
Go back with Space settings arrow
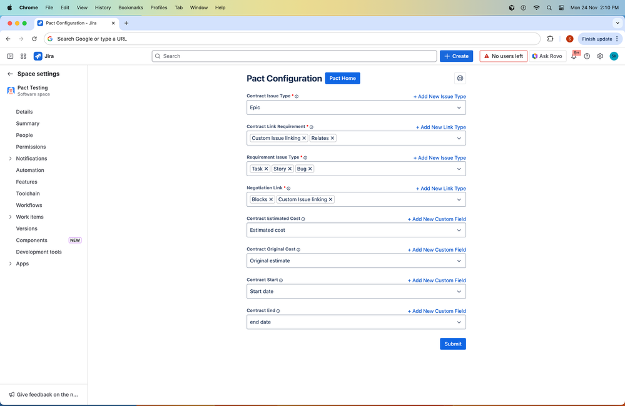click(11, 74)
